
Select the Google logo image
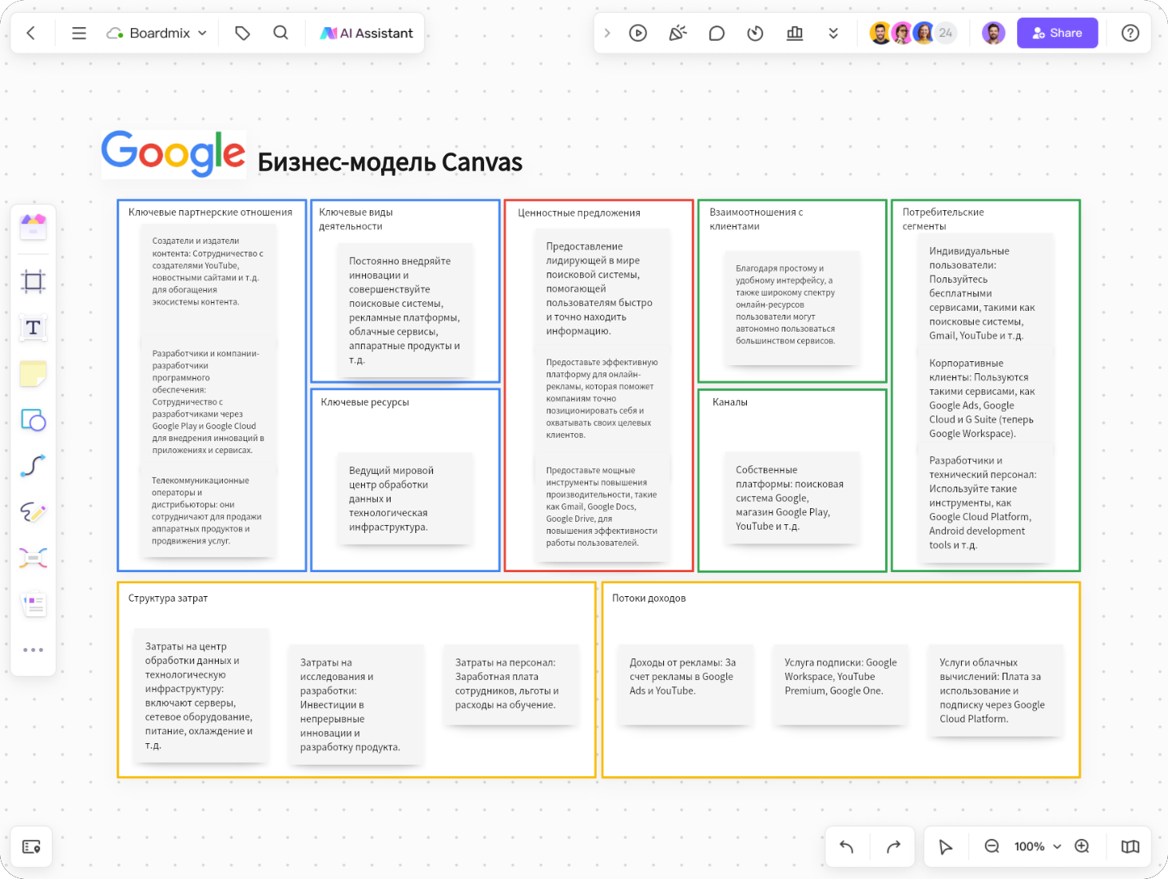pos(173,153)
